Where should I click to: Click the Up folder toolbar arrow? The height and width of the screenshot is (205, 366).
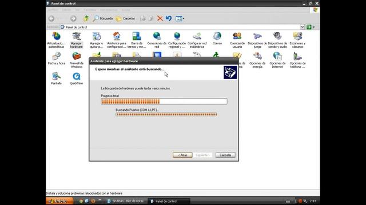pos(86,18)
